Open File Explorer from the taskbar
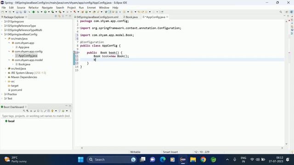Screen dimensions: 294x165 pyautogui.click(x=193, y=159)
